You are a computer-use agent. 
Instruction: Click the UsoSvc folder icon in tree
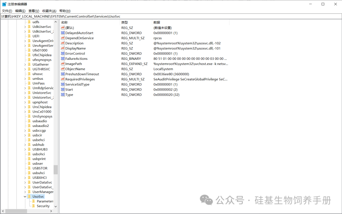pos(29,197)
